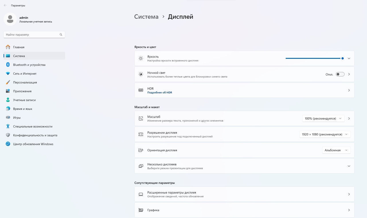Screen dimensions: 367x218
Task: Select Приложения in the sidebar
Action: coord(22,91)
